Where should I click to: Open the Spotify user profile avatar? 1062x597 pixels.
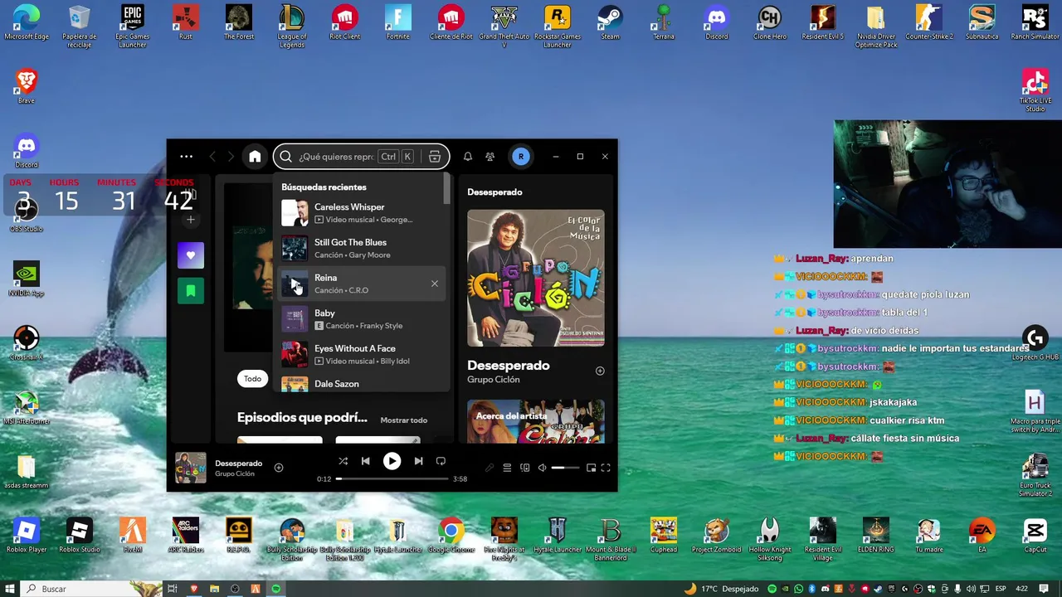click(x=520, y=157)
